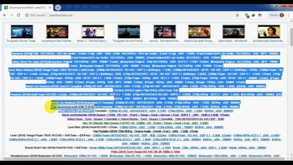Open a new tab with the plus button

pos(58,7)
